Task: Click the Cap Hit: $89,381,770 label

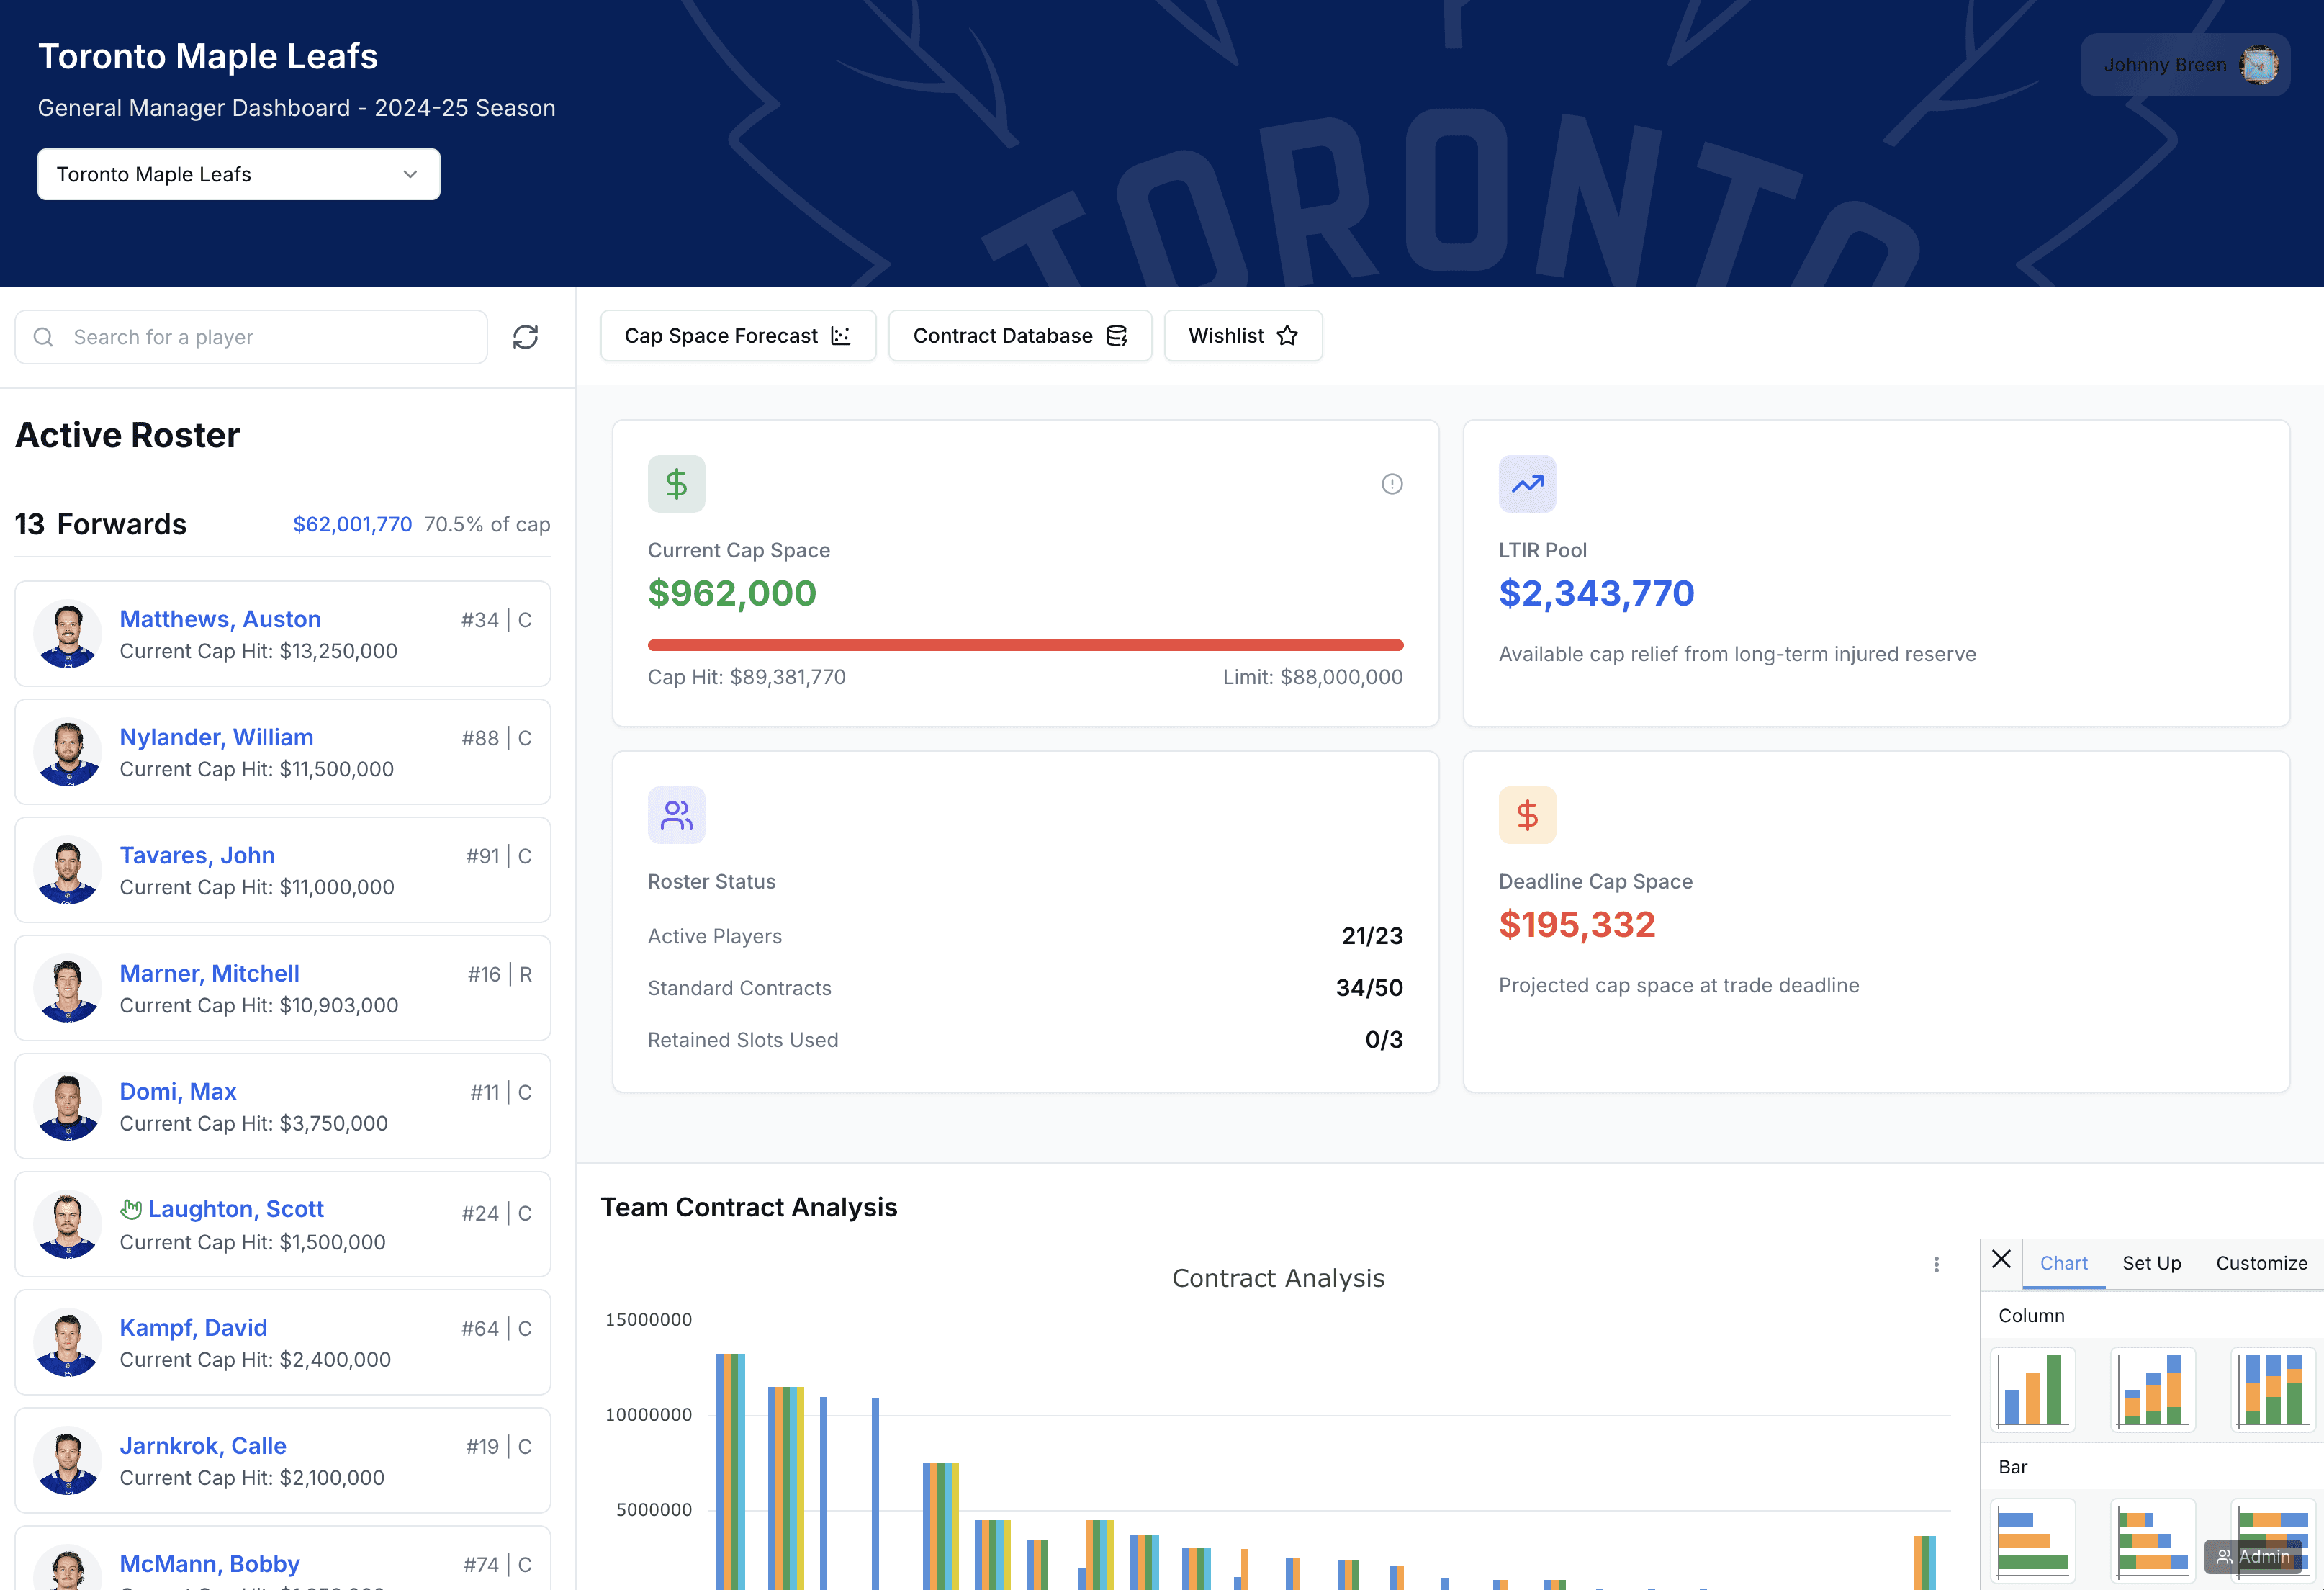Action: [746, 677]
